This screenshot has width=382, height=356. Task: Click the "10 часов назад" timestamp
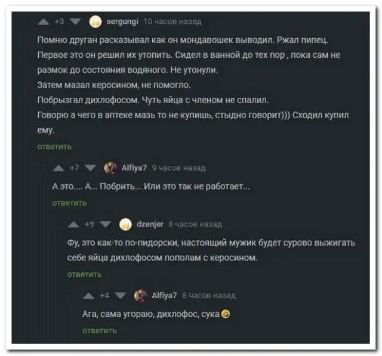coord(172,22)
